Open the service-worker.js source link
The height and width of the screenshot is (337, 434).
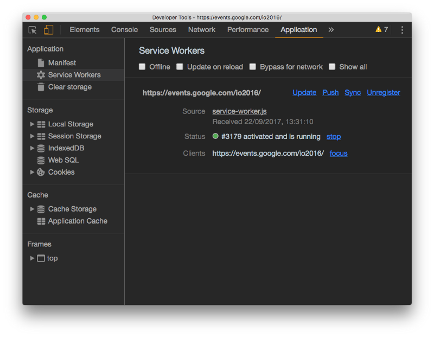coord(239,111)
